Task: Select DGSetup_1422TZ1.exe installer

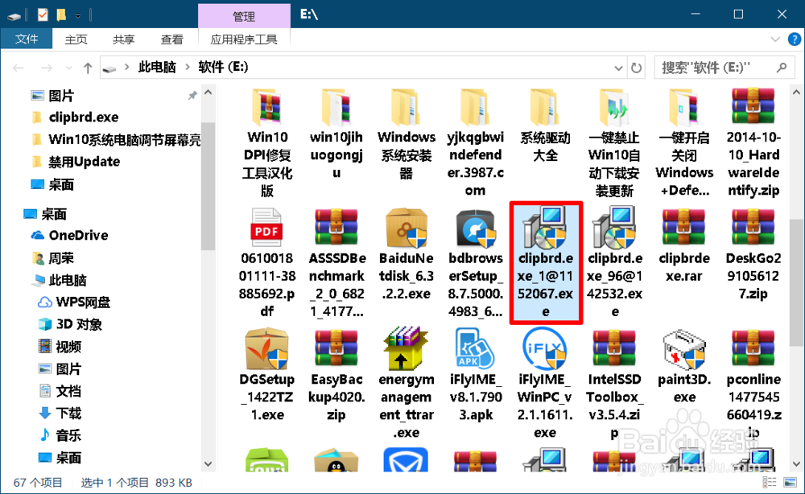Action: click(267, 375)
